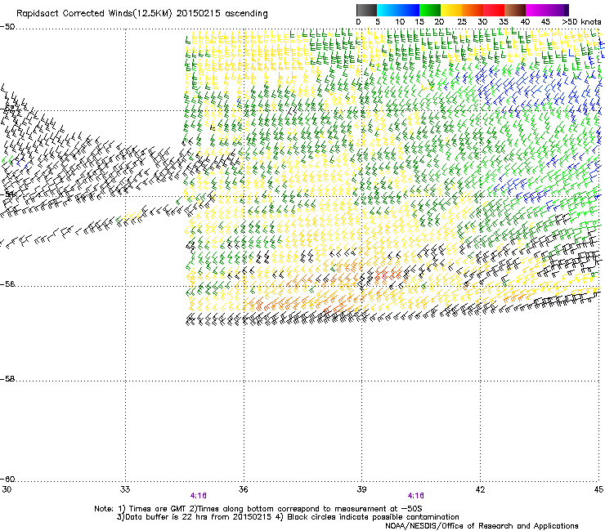Click the '>50 knots' legend label

coord(581,22)
